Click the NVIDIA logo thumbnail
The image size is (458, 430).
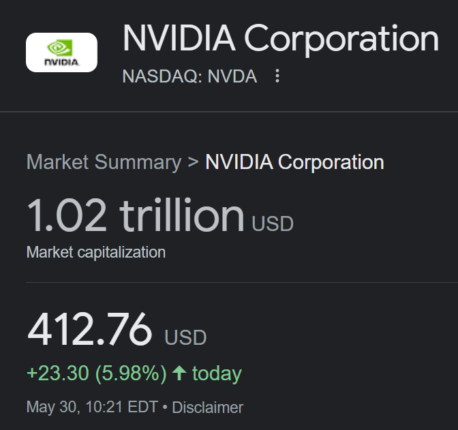coord(61,52)
